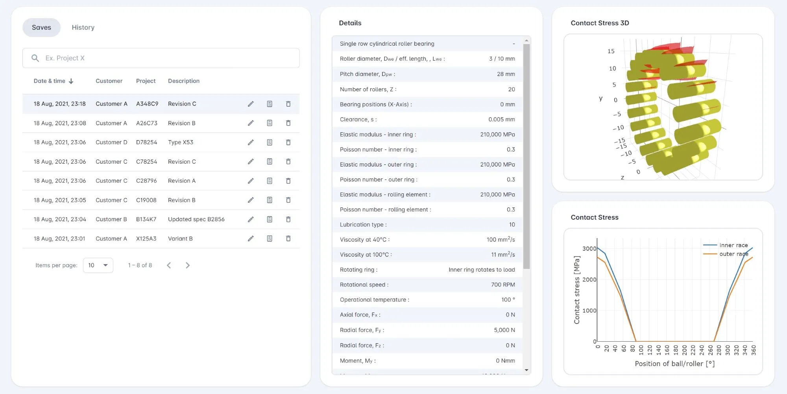Go to next page of saves
This screenshot has height=394, width=787.
188,265
